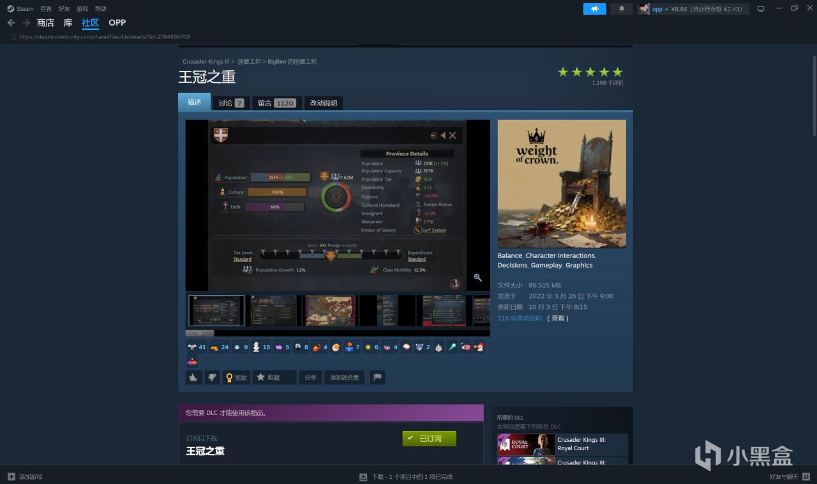817x484 pixels.
Task: Open the 查看 menu
Action: (46, 9)
